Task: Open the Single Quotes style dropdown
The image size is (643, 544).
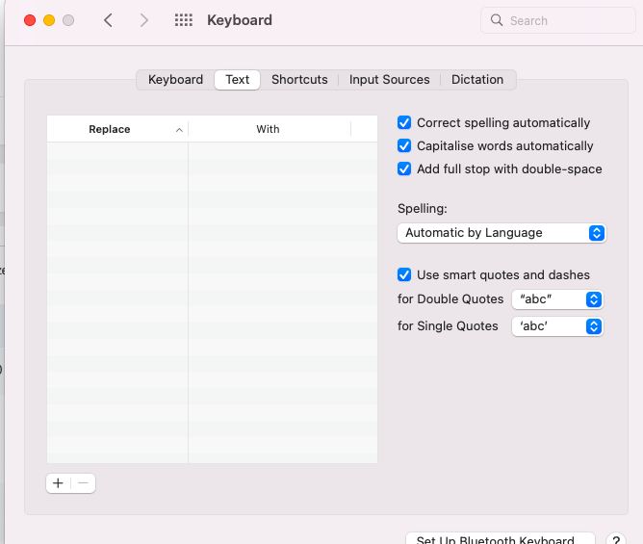Action: tap(557, 326)
